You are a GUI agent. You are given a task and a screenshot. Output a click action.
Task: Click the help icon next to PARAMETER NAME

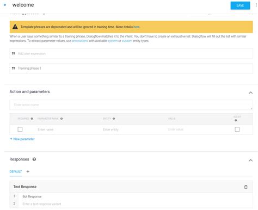pyautogui.click(x=62, y=119)
